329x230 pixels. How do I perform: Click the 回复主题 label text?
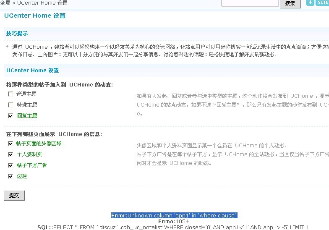[x=27, y=116]
